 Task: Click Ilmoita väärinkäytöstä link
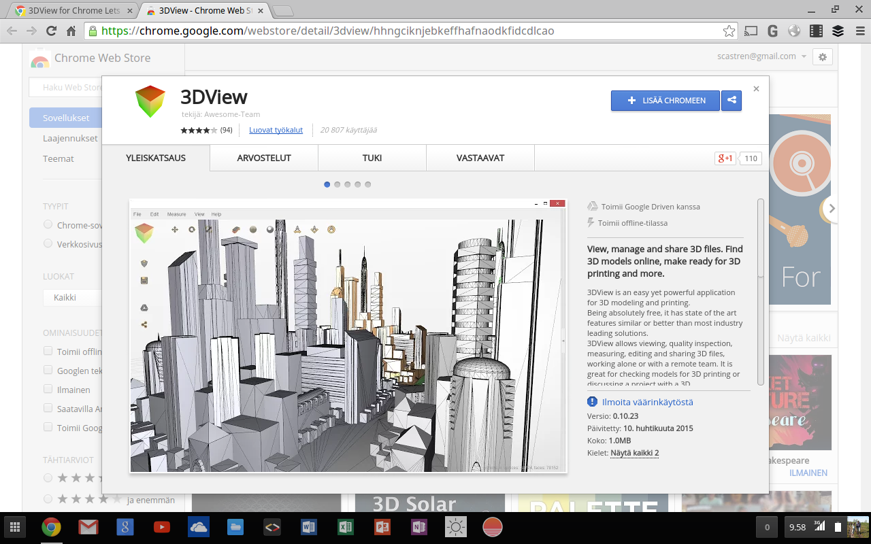[x=648, y=402]
